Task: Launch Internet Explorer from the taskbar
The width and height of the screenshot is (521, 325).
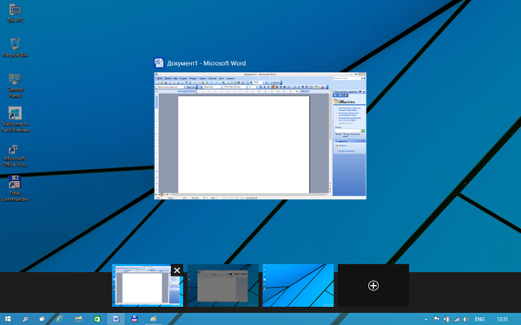Action: (x=60, y=319)
